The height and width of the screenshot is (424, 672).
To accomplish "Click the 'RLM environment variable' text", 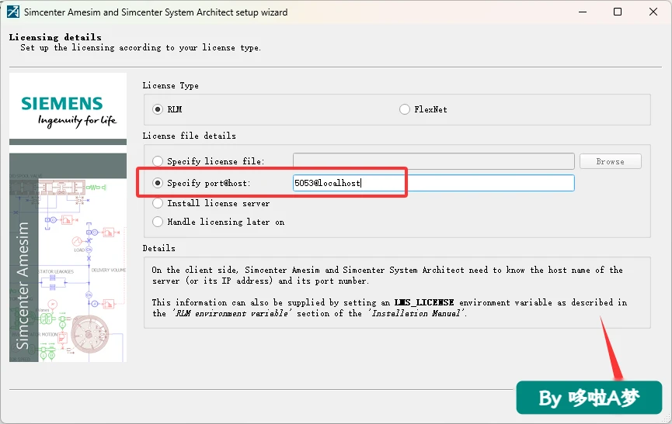I will (x=233, y=313).
